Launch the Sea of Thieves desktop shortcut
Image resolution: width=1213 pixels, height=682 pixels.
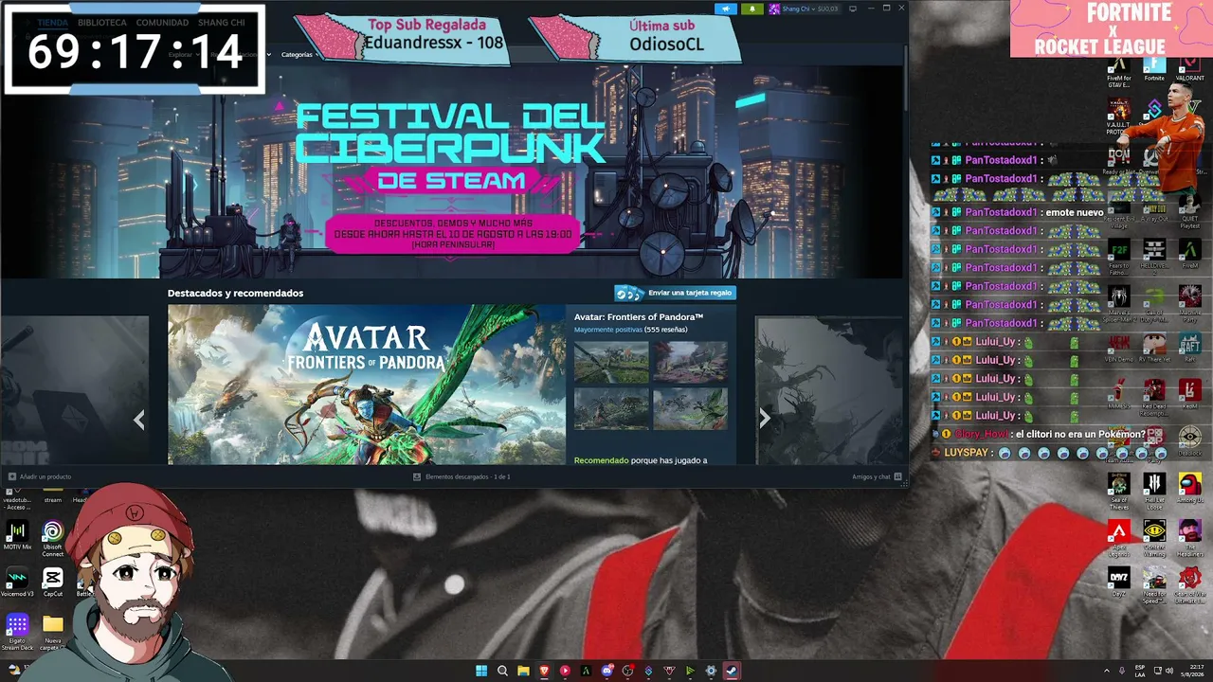coord(1118,491)
